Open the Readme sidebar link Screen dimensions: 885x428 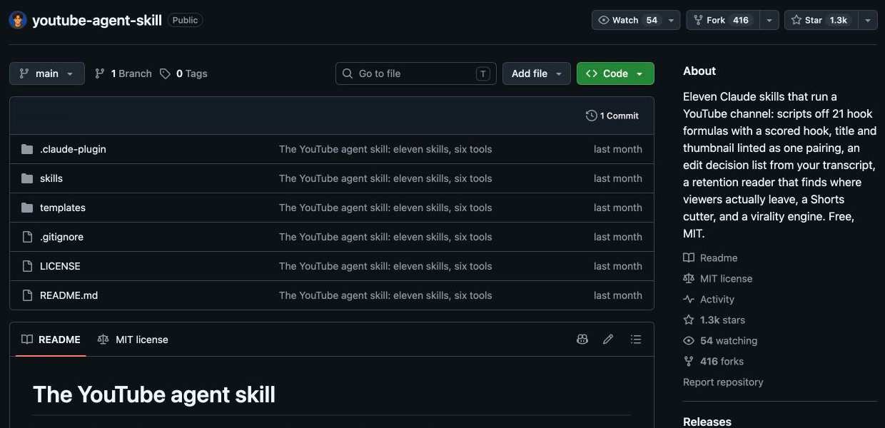click(710, 258)
